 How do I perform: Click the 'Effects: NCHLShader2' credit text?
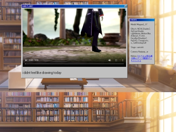pos(140,29)
